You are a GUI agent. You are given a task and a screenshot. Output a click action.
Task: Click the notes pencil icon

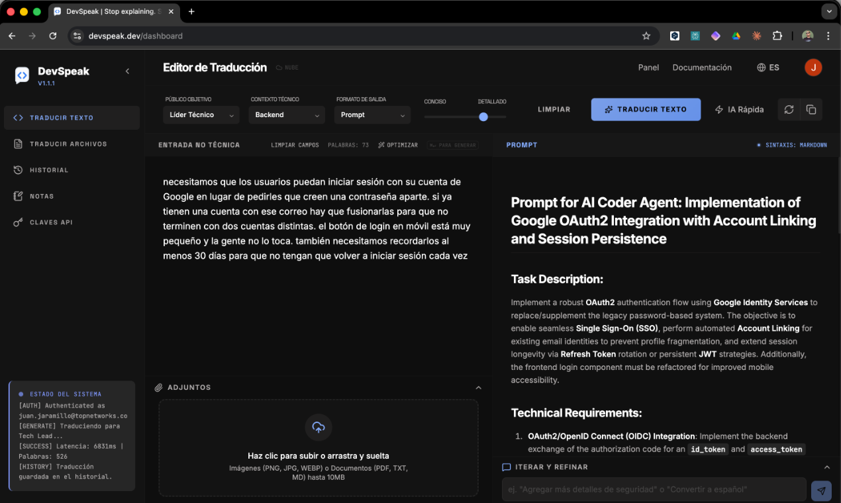18,196
